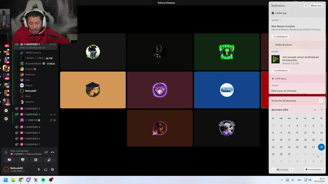Open New Reward Available notification
Screen dimensions: 328x184
tap(297, 28)
